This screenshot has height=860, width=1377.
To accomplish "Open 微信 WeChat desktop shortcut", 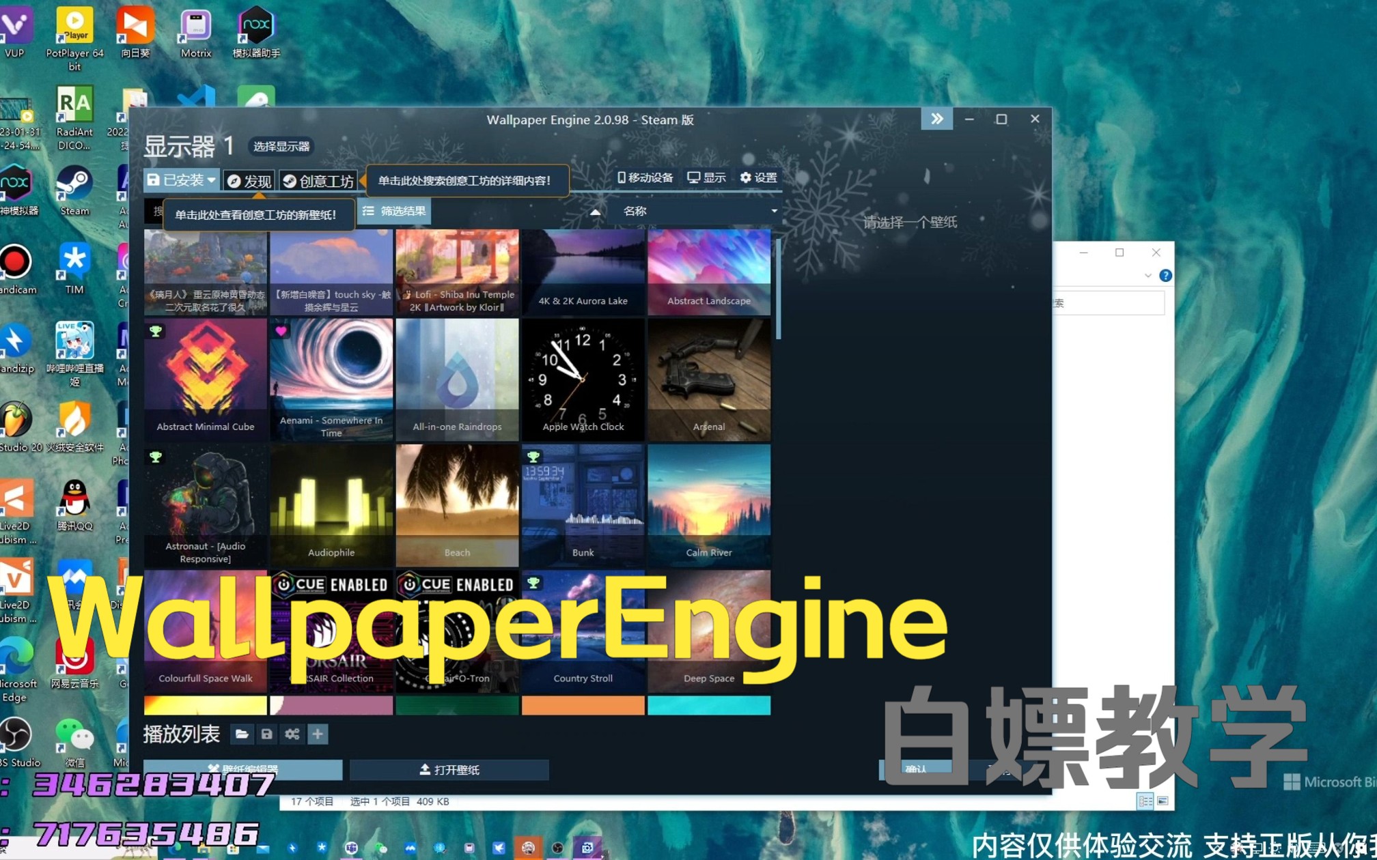I will coord(74,742).
